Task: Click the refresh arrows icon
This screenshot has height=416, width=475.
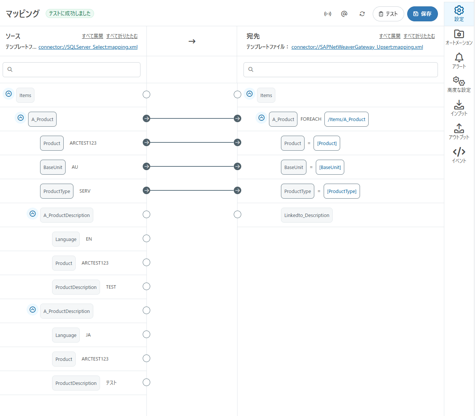Action: pyautogui.click(x=362, y=14)
